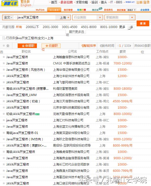Image resolution: width=151 pixels, height=186 pixels.
Task: Check the box for Java开发工程师_LMM
Action: 4,95
